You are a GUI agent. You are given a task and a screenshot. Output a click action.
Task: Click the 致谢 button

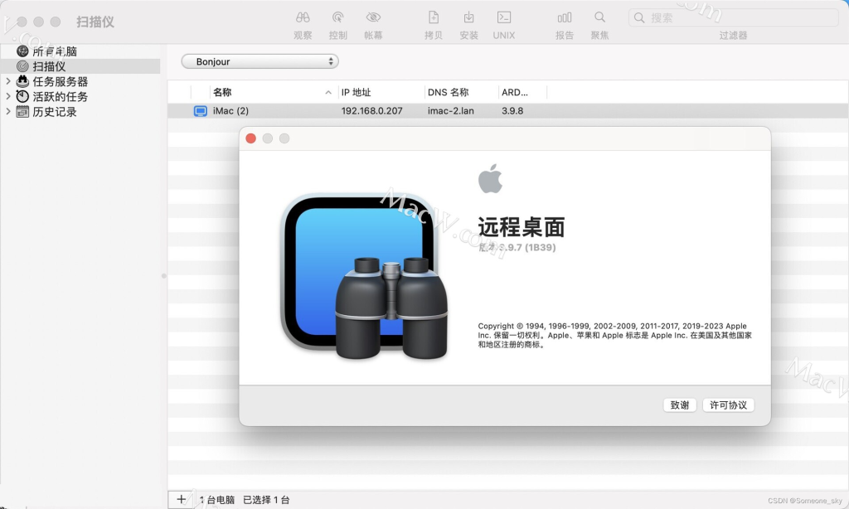[x=679, y=405]
